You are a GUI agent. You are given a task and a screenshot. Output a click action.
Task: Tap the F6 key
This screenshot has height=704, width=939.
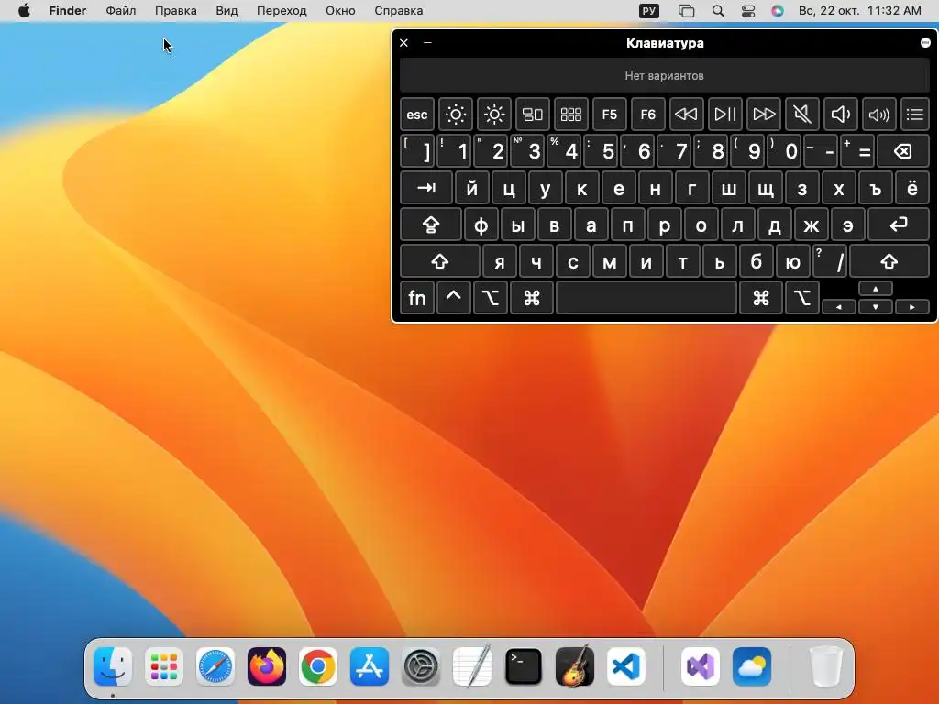click(648, 115)
